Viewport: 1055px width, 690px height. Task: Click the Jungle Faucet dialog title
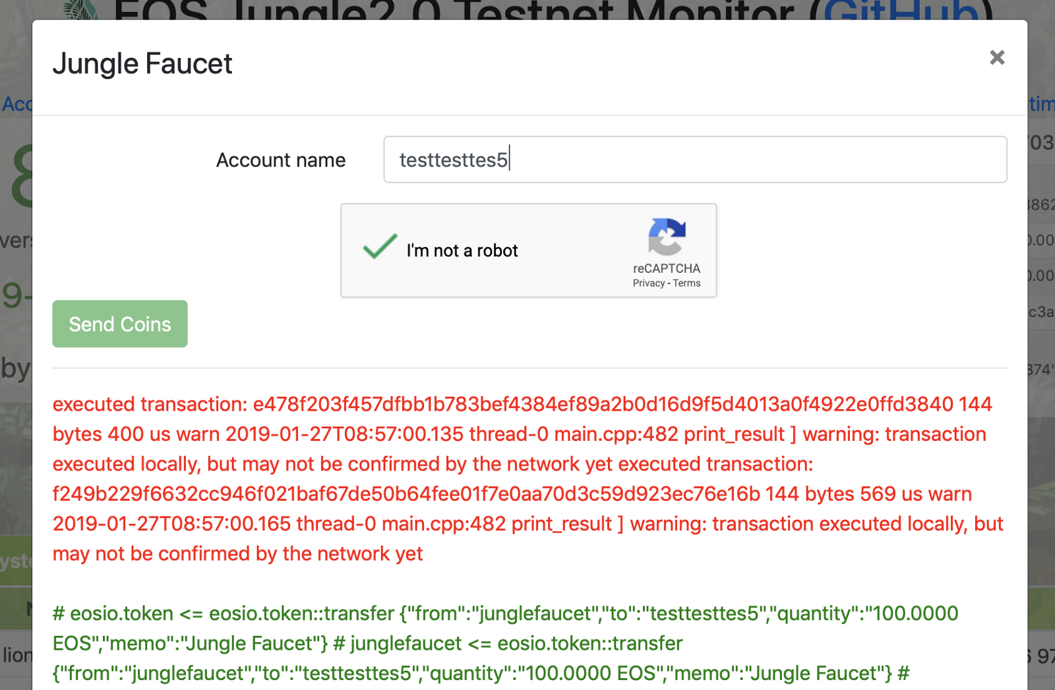coord(142,64)
